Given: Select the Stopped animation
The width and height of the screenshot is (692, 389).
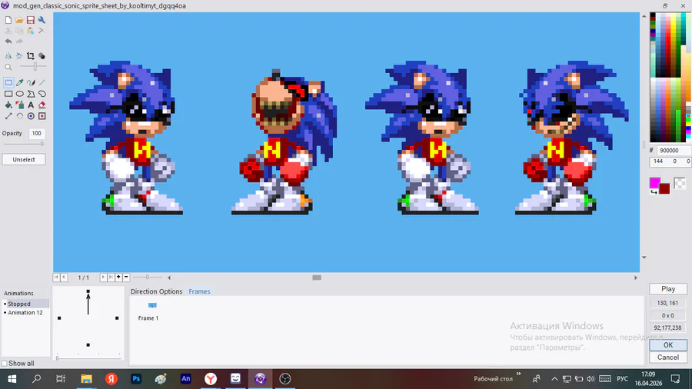Looking at the screenshot, I should [25, 304].
